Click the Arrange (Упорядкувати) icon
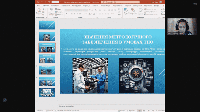The image size is (200, 112). [x=133, y=10]
